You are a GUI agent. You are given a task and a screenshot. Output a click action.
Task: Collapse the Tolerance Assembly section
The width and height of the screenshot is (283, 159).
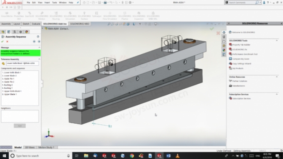[x=39, y=59]
